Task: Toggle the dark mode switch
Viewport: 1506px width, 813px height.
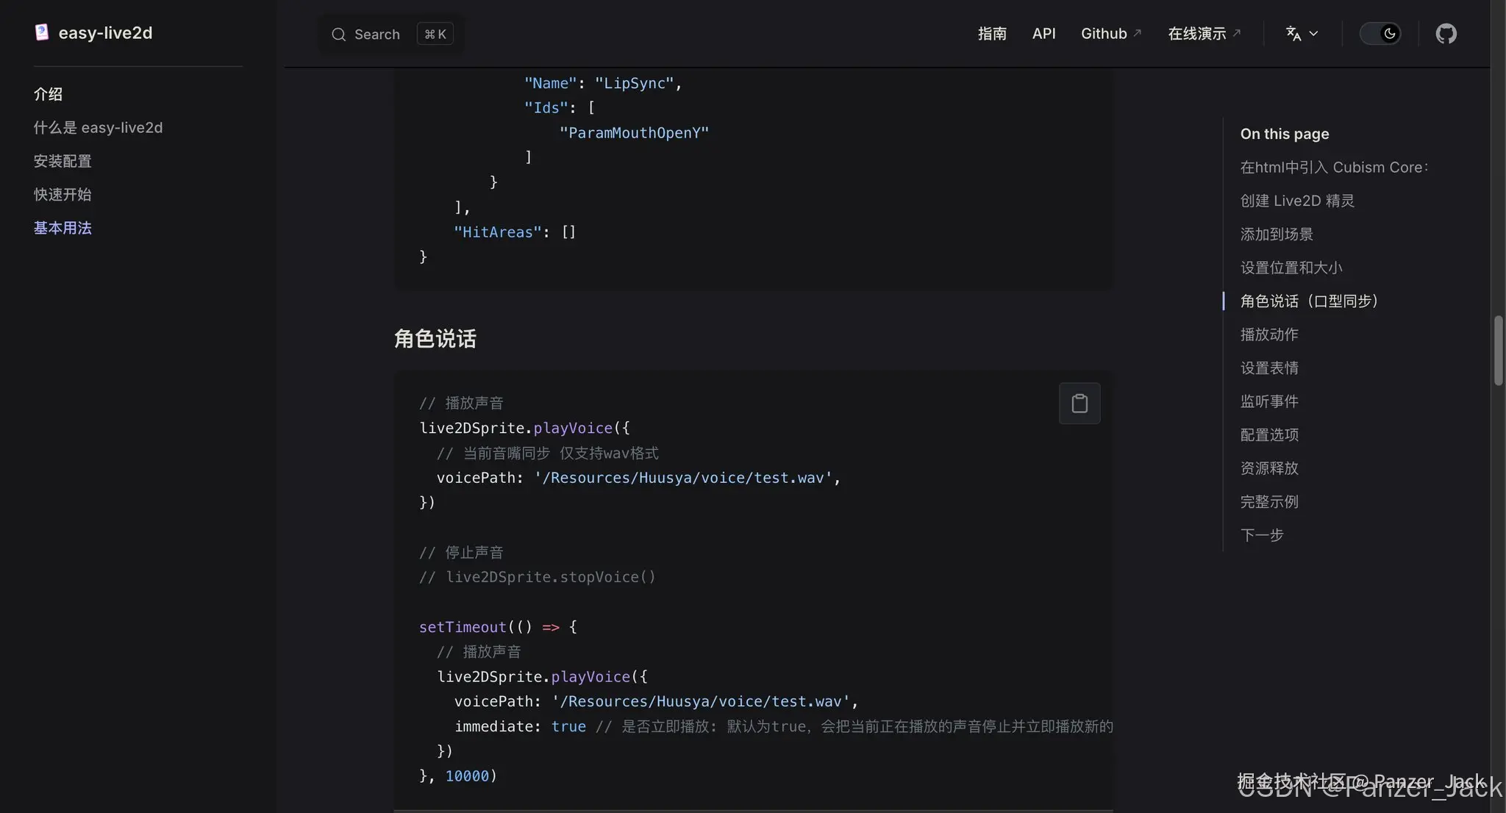Action: click(x=1380, y=34)
